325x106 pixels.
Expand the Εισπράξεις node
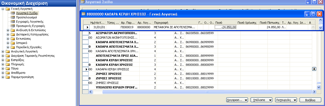click(x=3, y=60)
